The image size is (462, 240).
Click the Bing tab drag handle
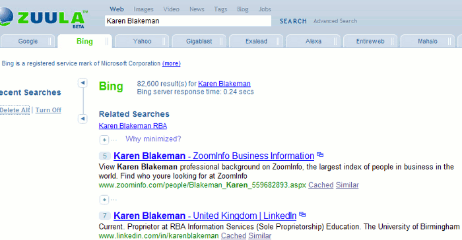pyautogui.click(x=107, y=42)
